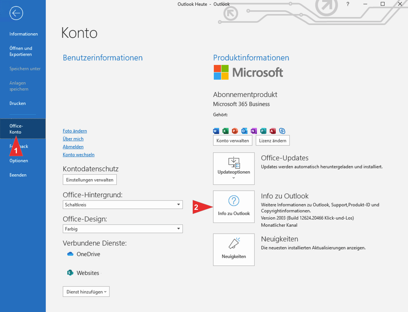Open the Outlook app icon
This screenshot has height=312, width=408.
click(244, 131)
